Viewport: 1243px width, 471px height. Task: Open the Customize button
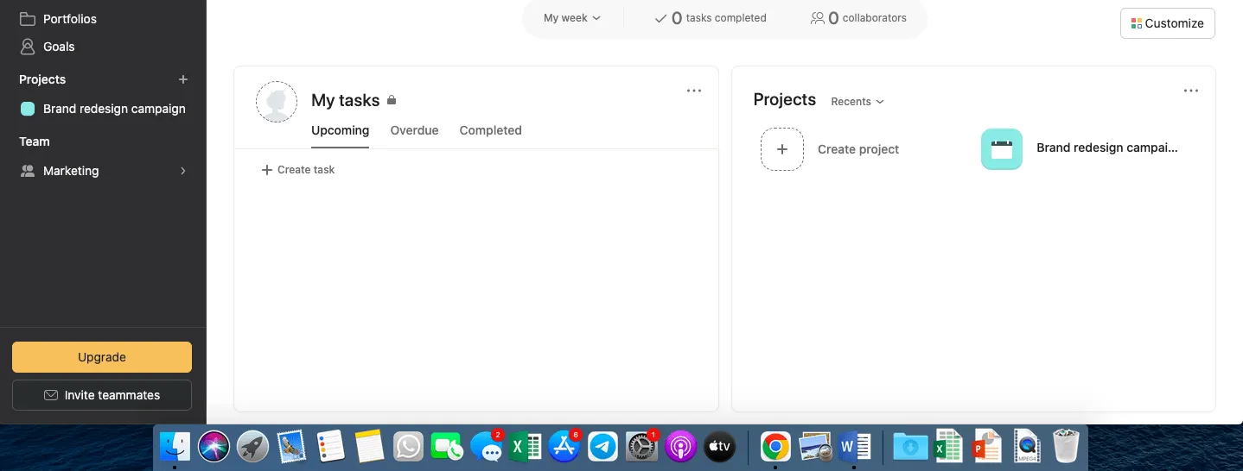coord(1167,23)
